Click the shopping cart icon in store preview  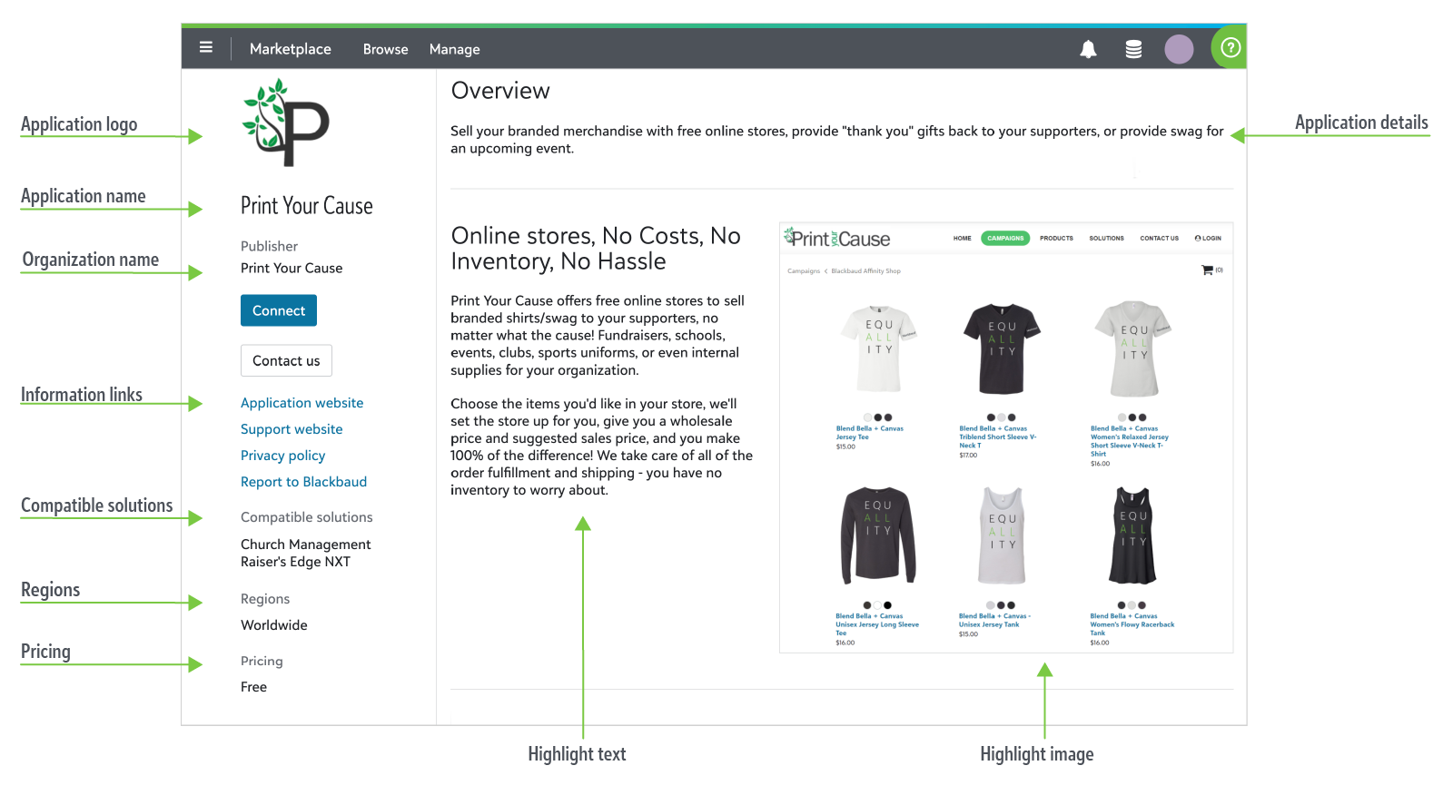[x=1207, y=270]
